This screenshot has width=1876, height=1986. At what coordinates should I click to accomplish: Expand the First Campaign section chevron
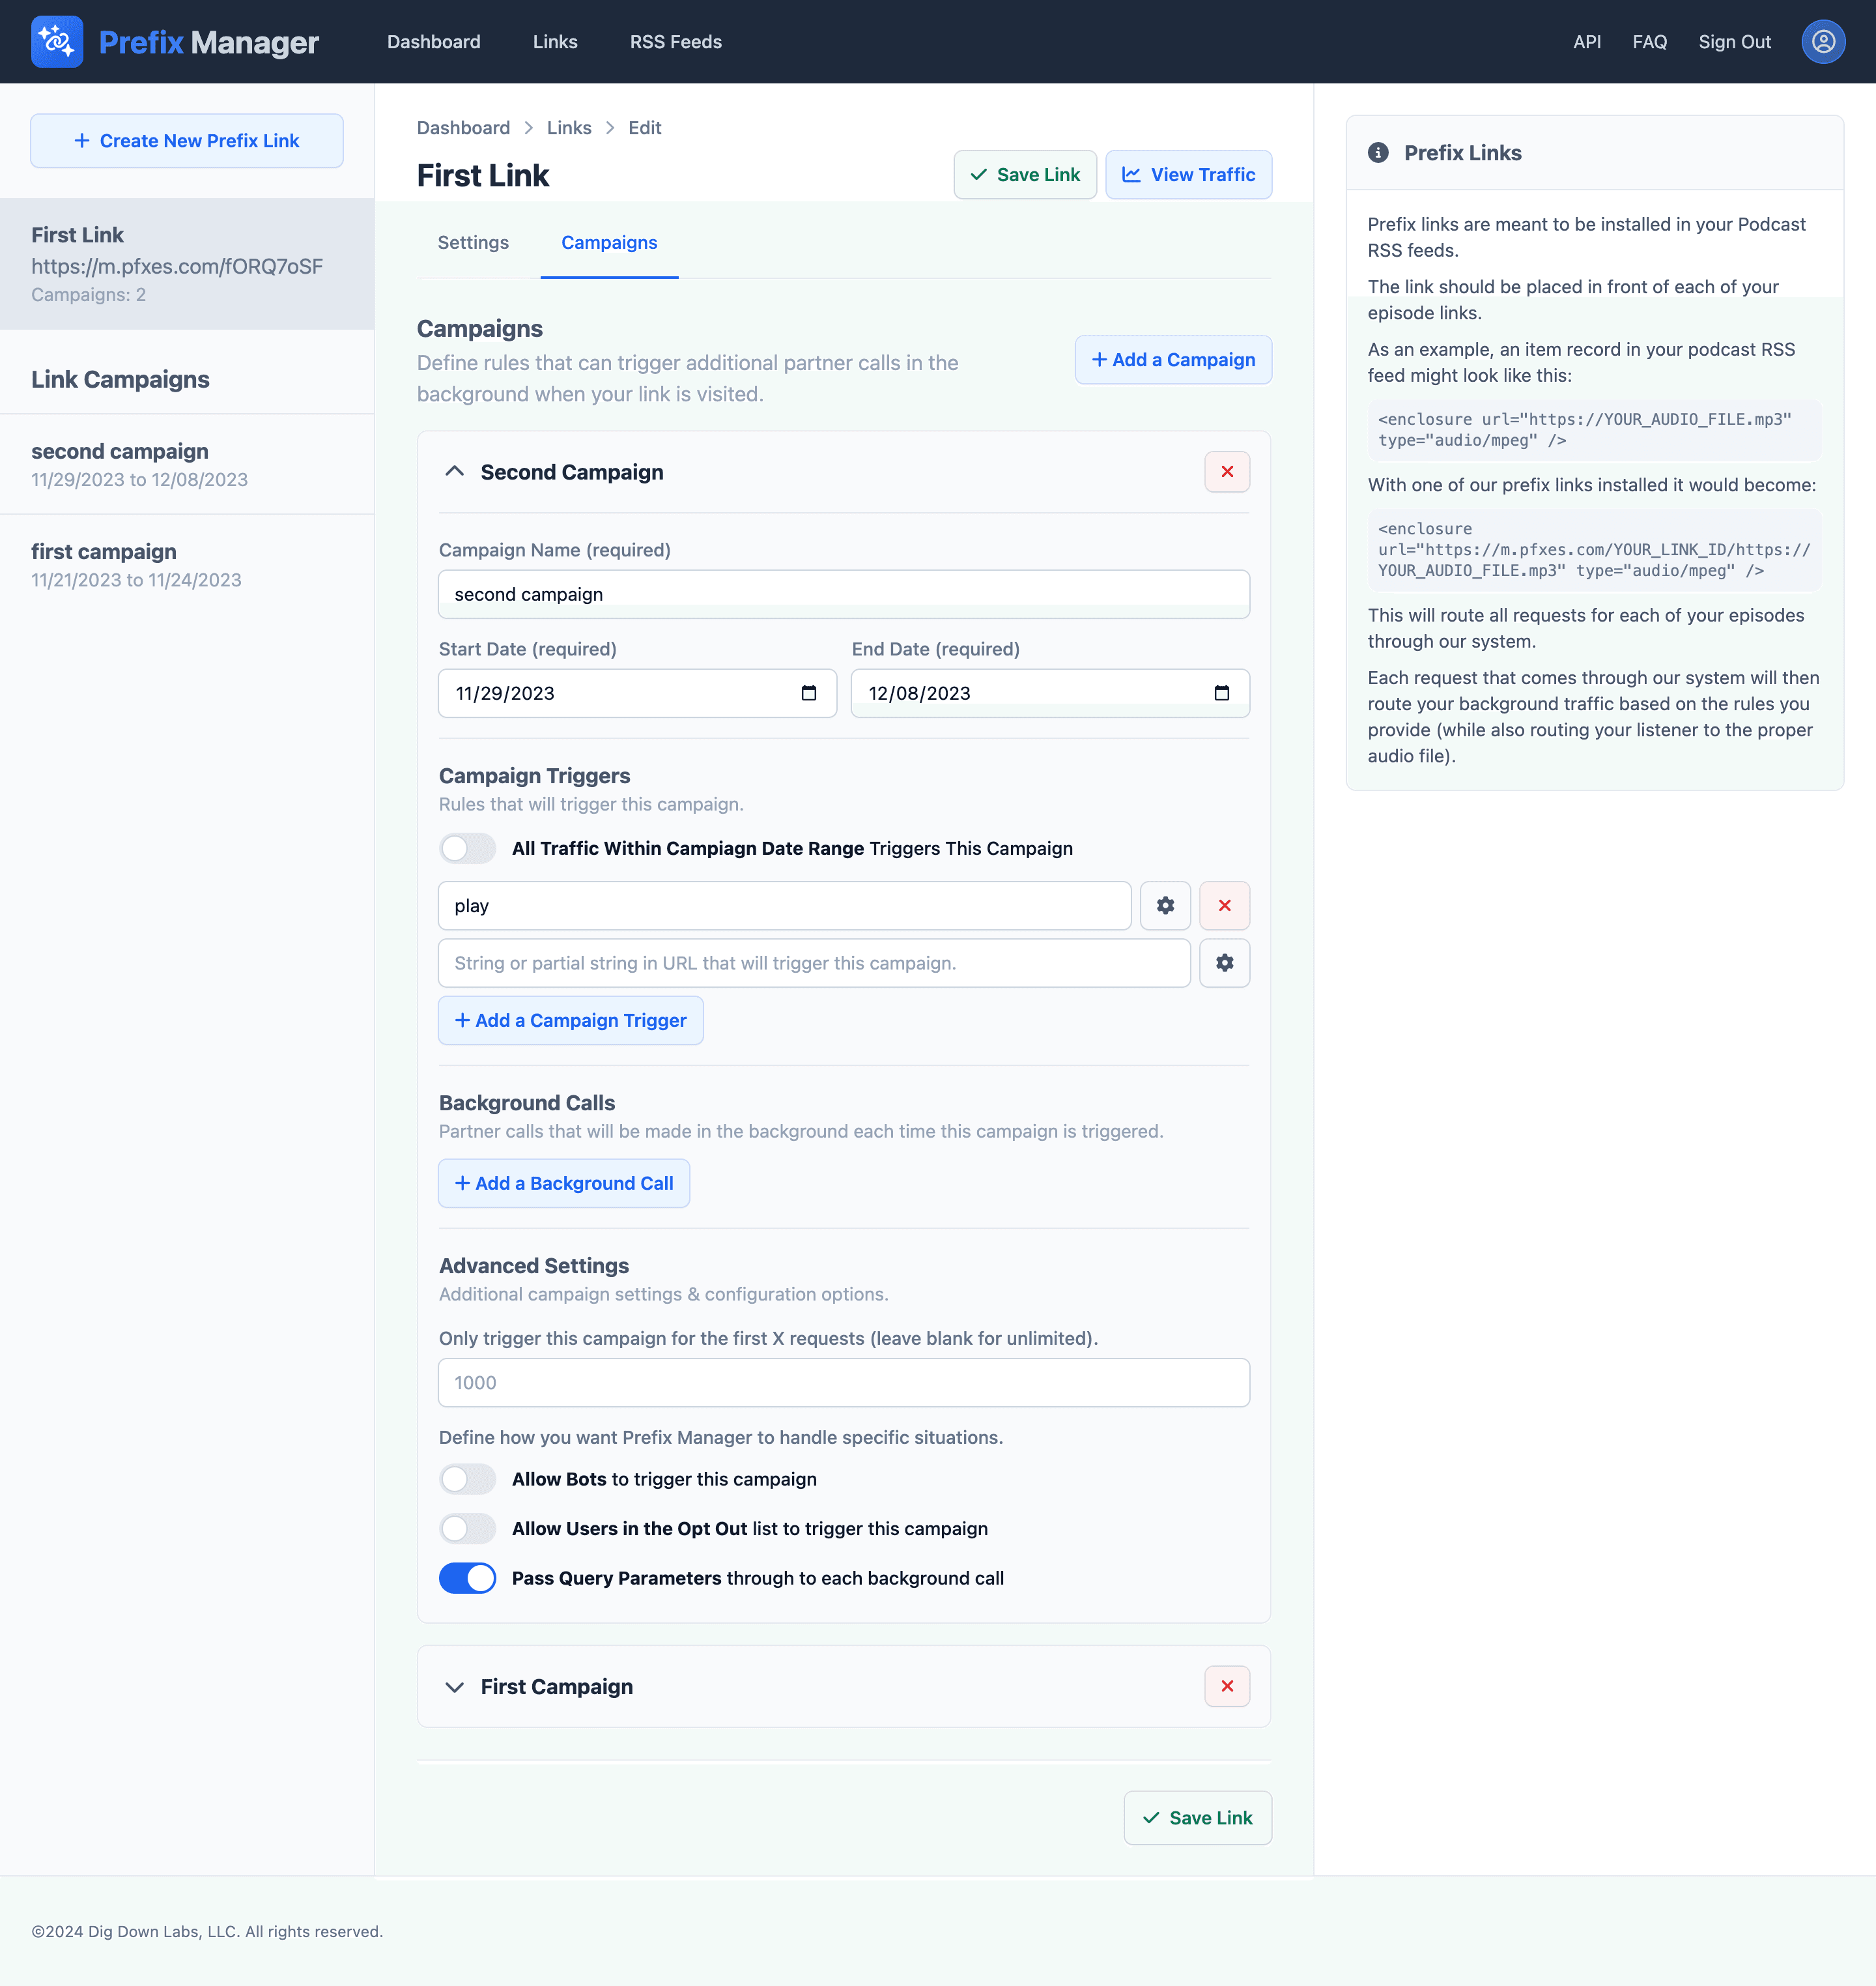(454, 1687)
